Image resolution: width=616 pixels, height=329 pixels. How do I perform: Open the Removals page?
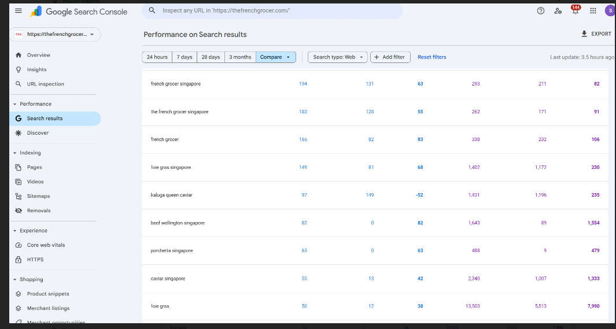coord(38,210)
